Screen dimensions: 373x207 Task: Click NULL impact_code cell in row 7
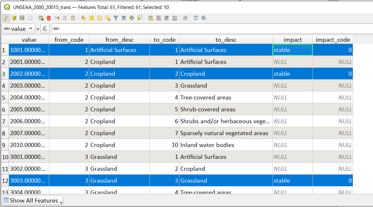coord(333,121)
